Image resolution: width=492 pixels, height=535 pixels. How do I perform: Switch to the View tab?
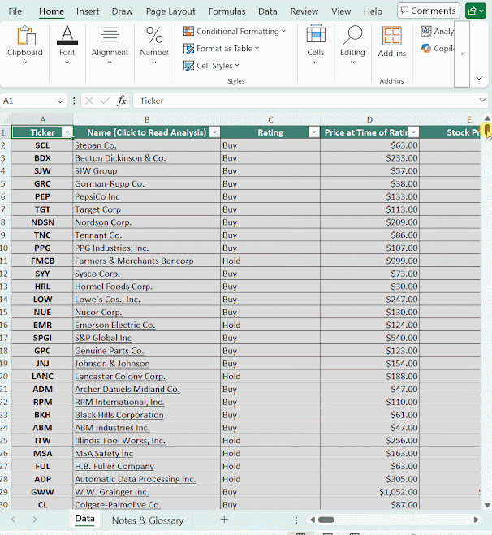pos(341,11)
